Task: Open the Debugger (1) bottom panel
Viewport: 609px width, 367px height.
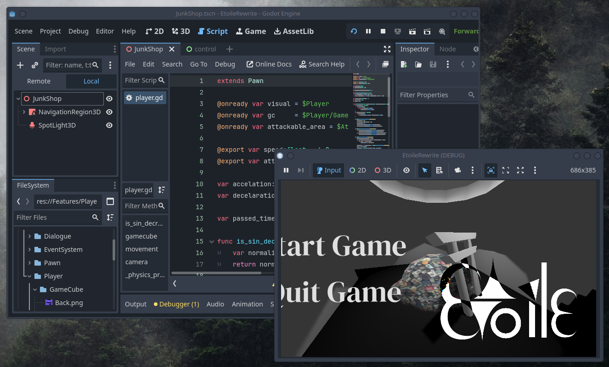Action: (176, 304)
